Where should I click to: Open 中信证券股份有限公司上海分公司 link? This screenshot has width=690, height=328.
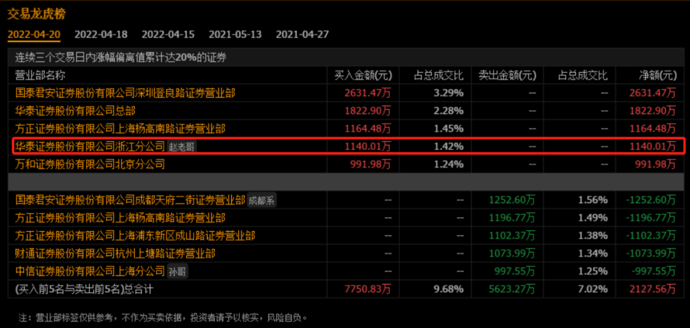[90, 271]
